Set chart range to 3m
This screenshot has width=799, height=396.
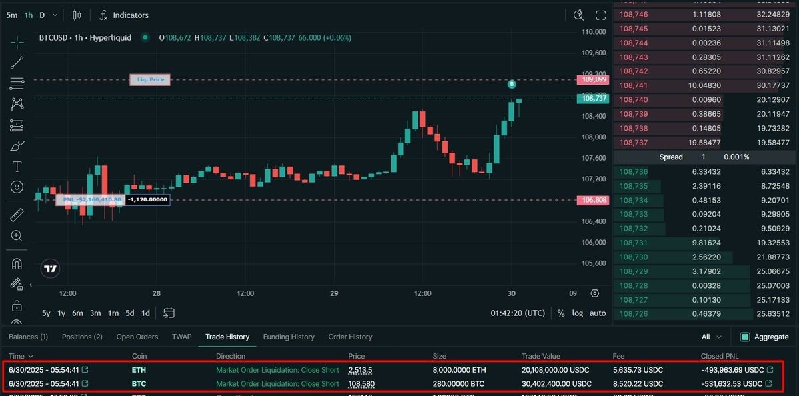(x=95, y=313)
